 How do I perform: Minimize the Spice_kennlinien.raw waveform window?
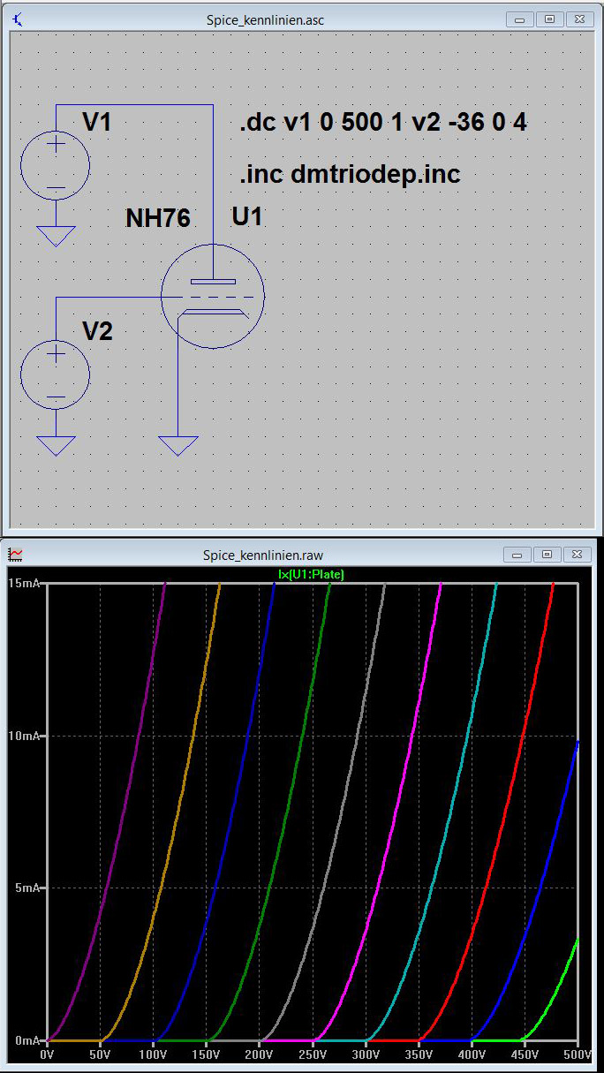click(x=518, y=555)
